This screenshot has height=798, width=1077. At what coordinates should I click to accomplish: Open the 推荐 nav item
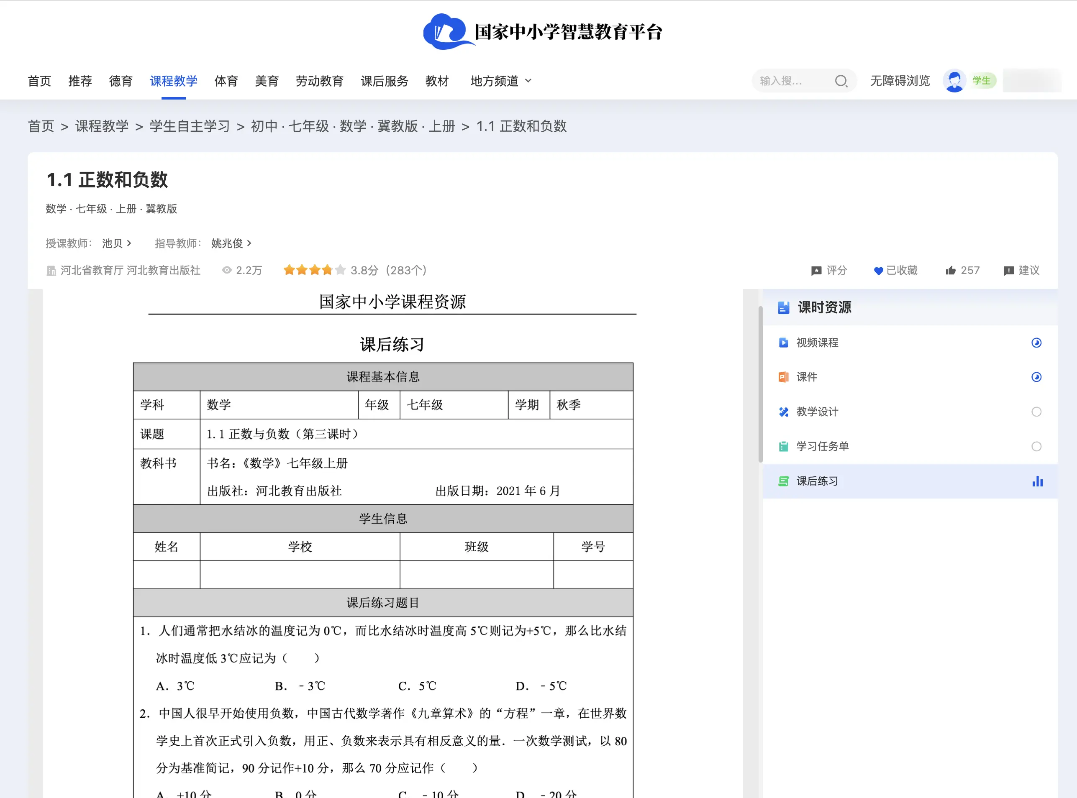coord(80,81)
